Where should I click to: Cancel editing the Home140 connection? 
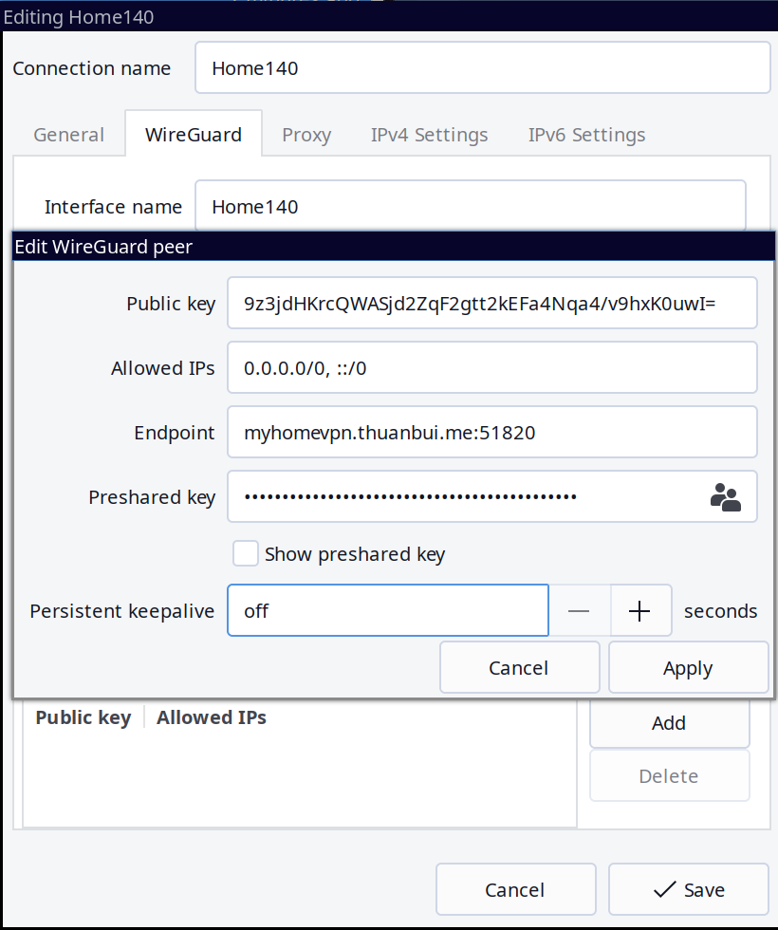(515, 890)
